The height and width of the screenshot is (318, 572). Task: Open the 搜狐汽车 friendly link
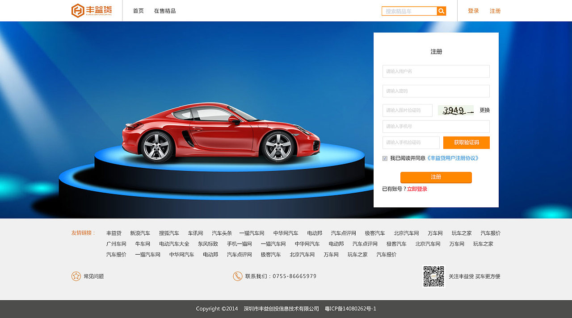(x=168, y=233)
